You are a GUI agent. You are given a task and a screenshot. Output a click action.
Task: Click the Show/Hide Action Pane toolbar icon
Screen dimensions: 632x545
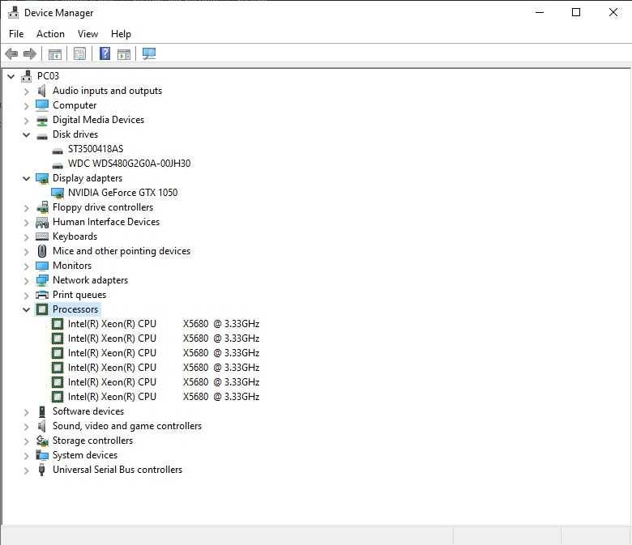124,53
